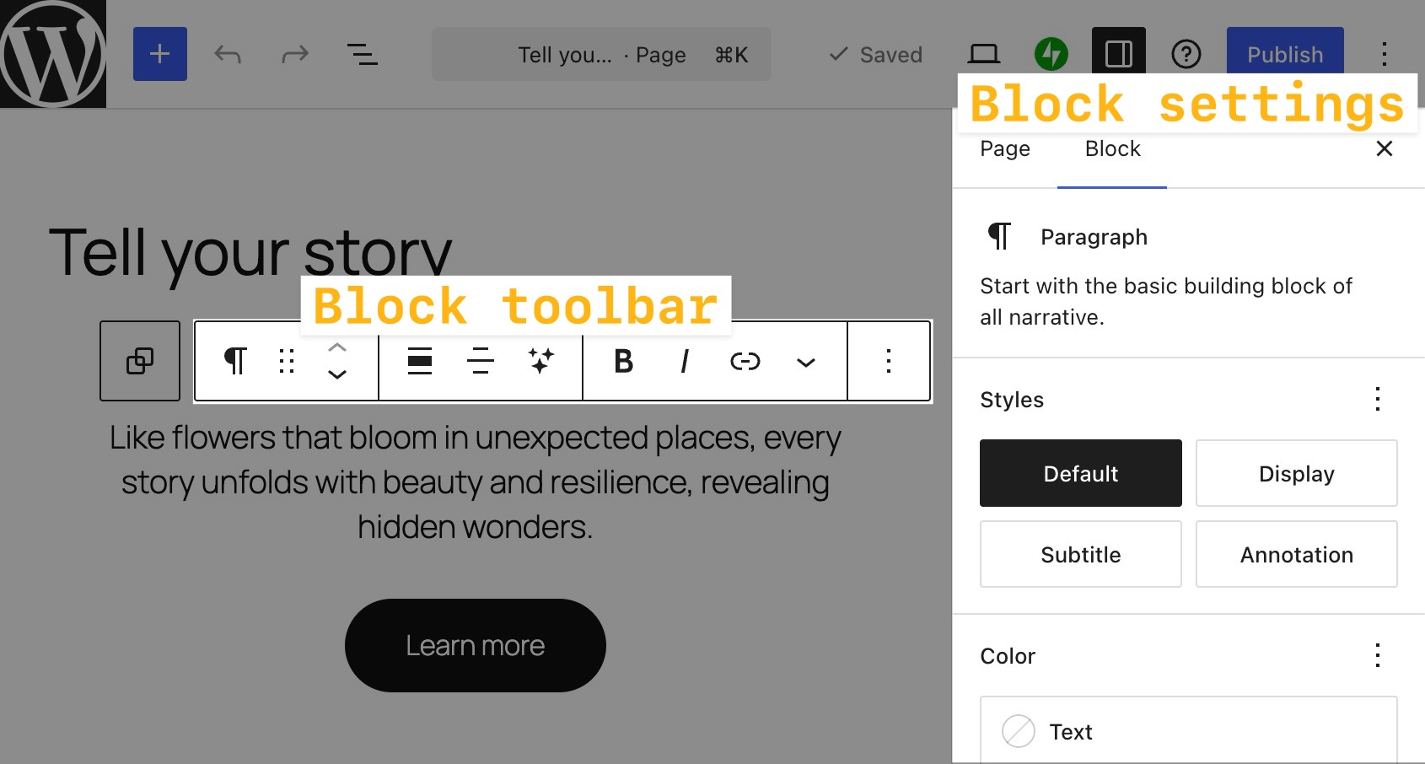Image resolution: width=1425 pixels, height=764 pixels.
Task: Open the Document Overview list icon
Action: [362, 54]
